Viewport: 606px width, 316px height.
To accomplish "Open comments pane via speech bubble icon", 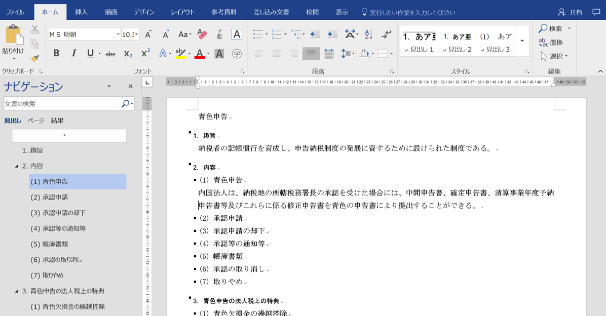I will (596, 12).
